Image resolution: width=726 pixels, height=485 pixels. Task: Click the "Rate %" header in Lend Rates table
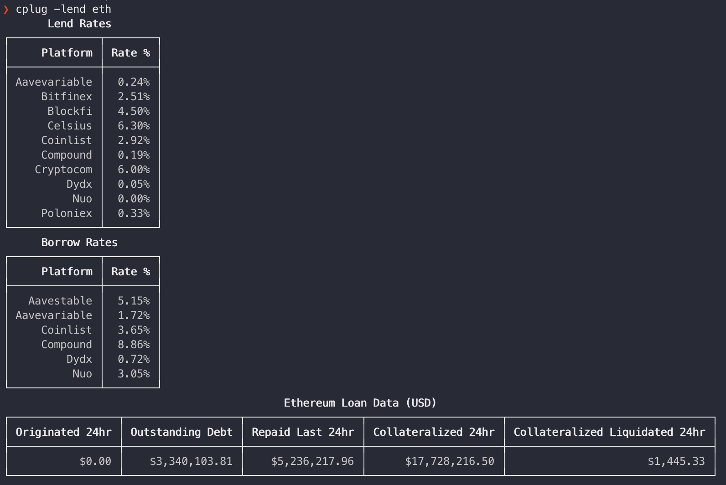click(131, 53)
